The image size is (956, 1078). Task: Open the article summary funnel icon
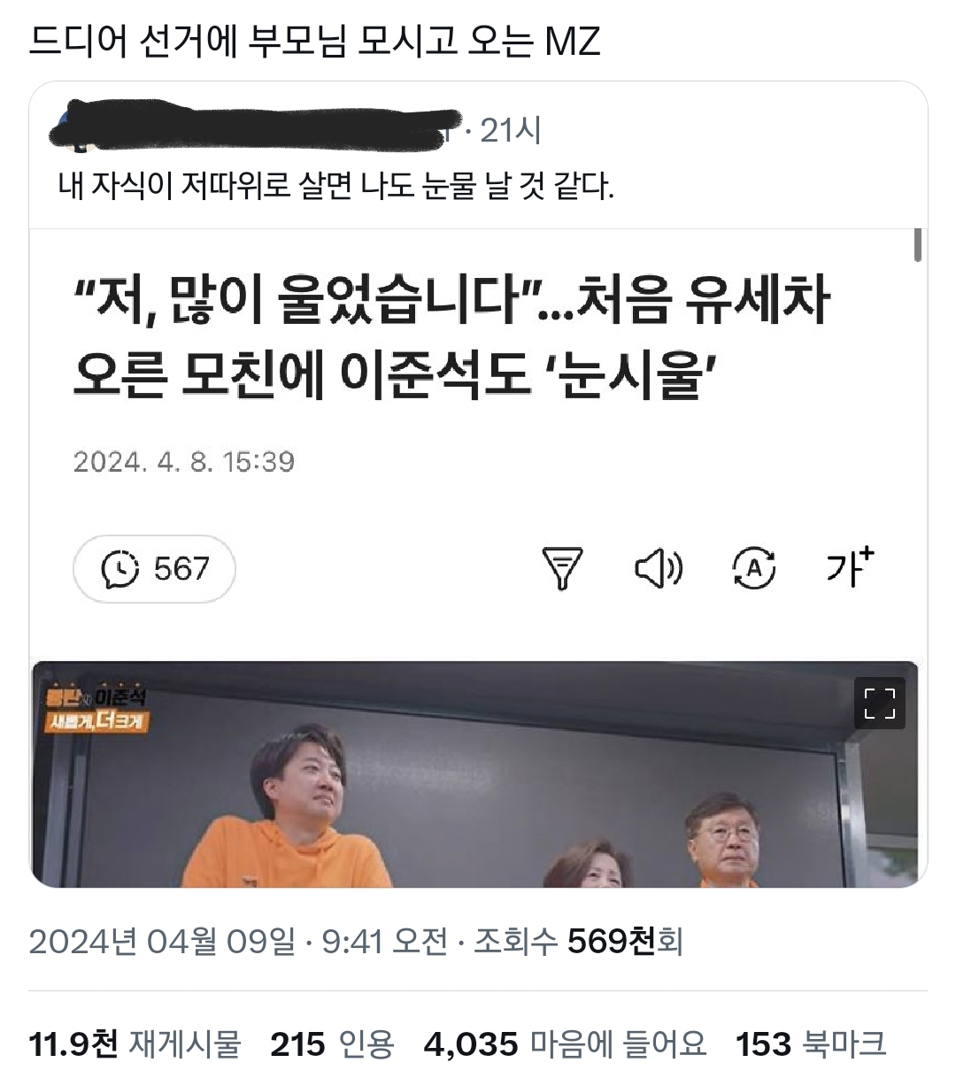(562, 568)
